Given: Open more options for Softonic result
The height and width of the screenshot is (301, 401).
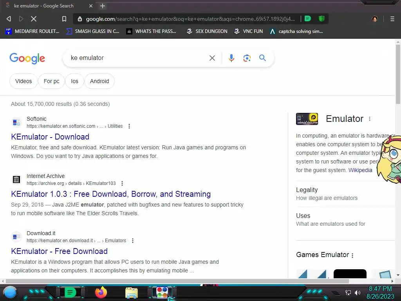Looking at the screenshot, I should pos(129,126).
